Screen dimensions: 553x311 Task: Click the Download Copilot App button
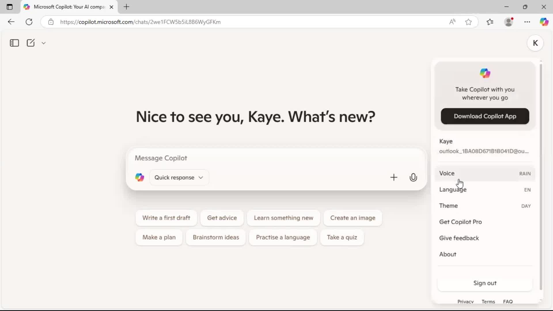485,116
